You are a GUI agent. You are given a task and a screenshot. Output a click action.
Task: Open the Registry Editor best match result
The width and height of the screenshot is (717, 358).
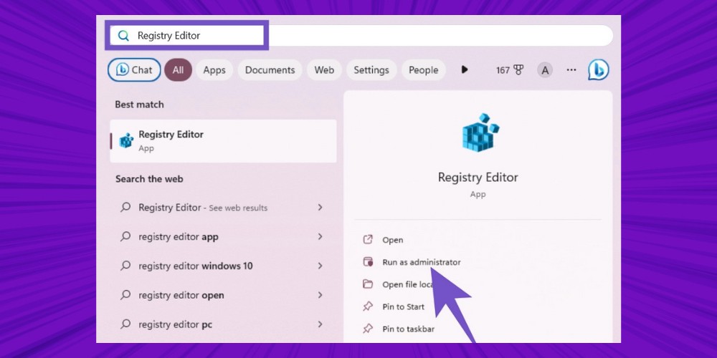pyautogui.click(x=223, y=141)
